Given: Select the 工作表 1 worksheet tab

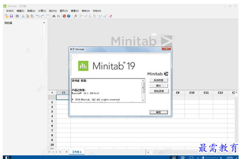Looking at the screenshot, I should [x=76, y=152].
